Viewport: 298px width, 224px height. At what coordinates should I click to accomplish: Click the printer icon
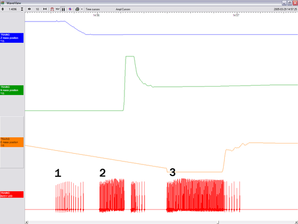(x=77, y=9)
